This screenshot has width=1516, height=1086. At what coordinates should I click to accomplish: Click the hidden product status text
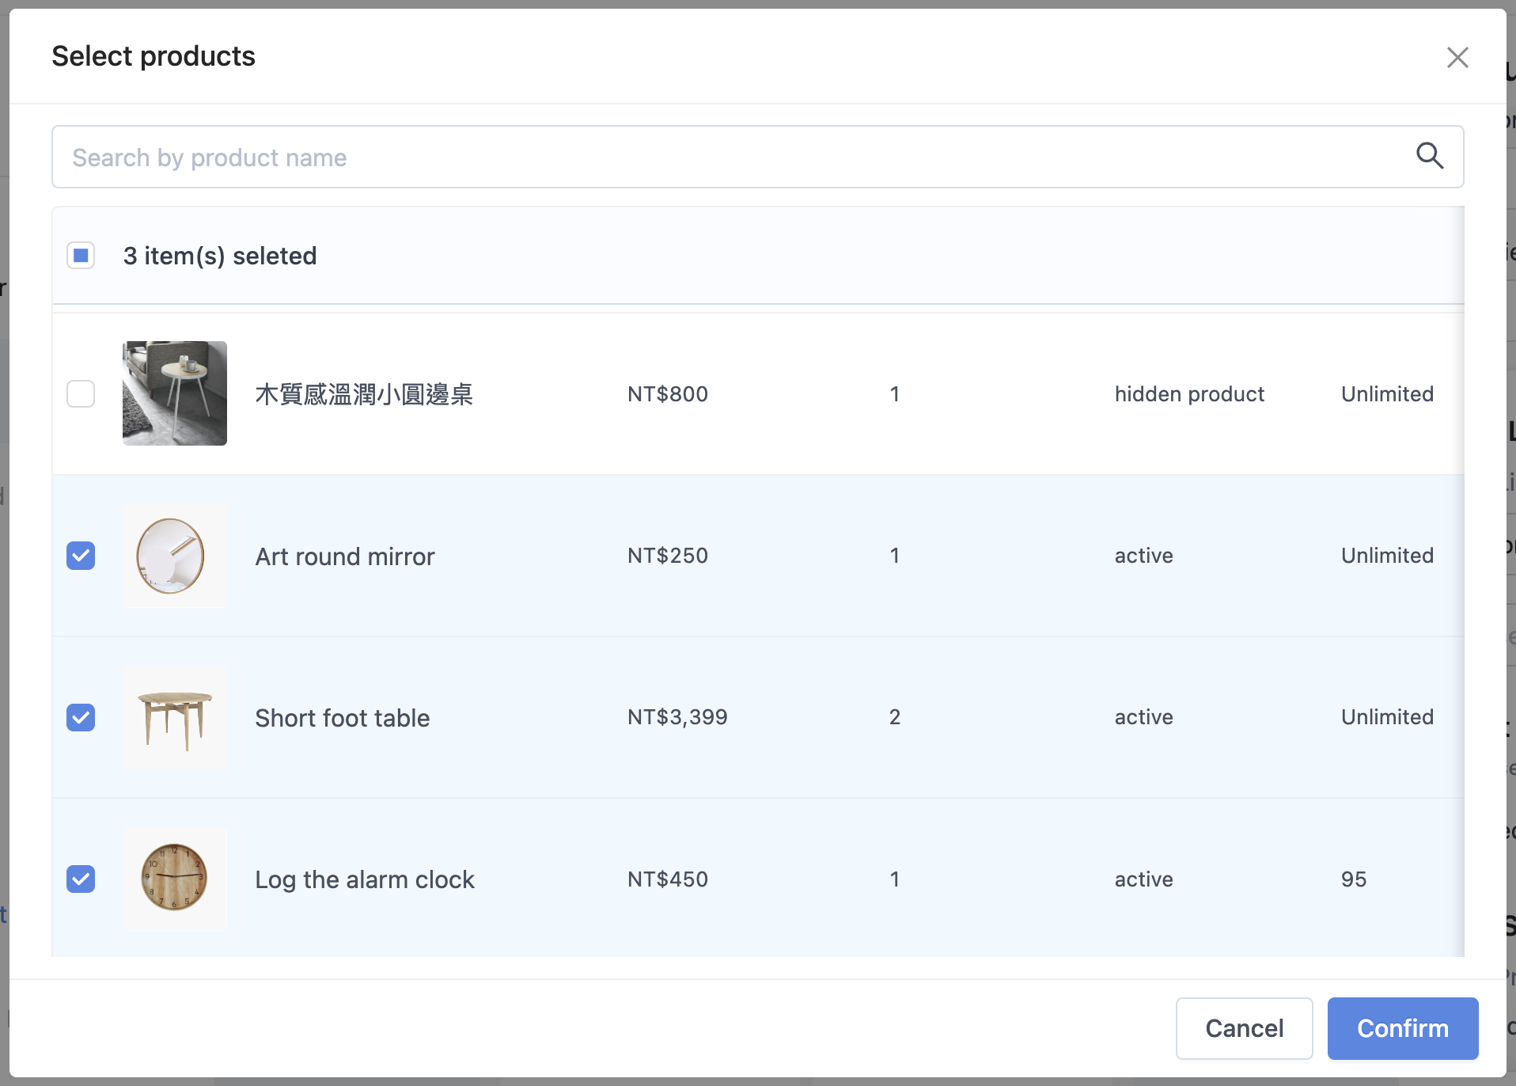coord(1189,394)
